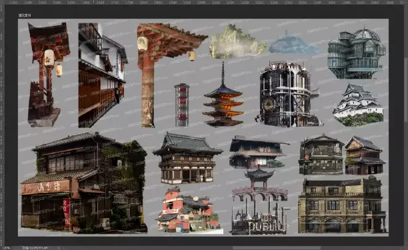Image resolution: width=408 pixels, height=250 pixels.
Task: Click the zoom percentage field in status bar
Action: click(6, 248)
